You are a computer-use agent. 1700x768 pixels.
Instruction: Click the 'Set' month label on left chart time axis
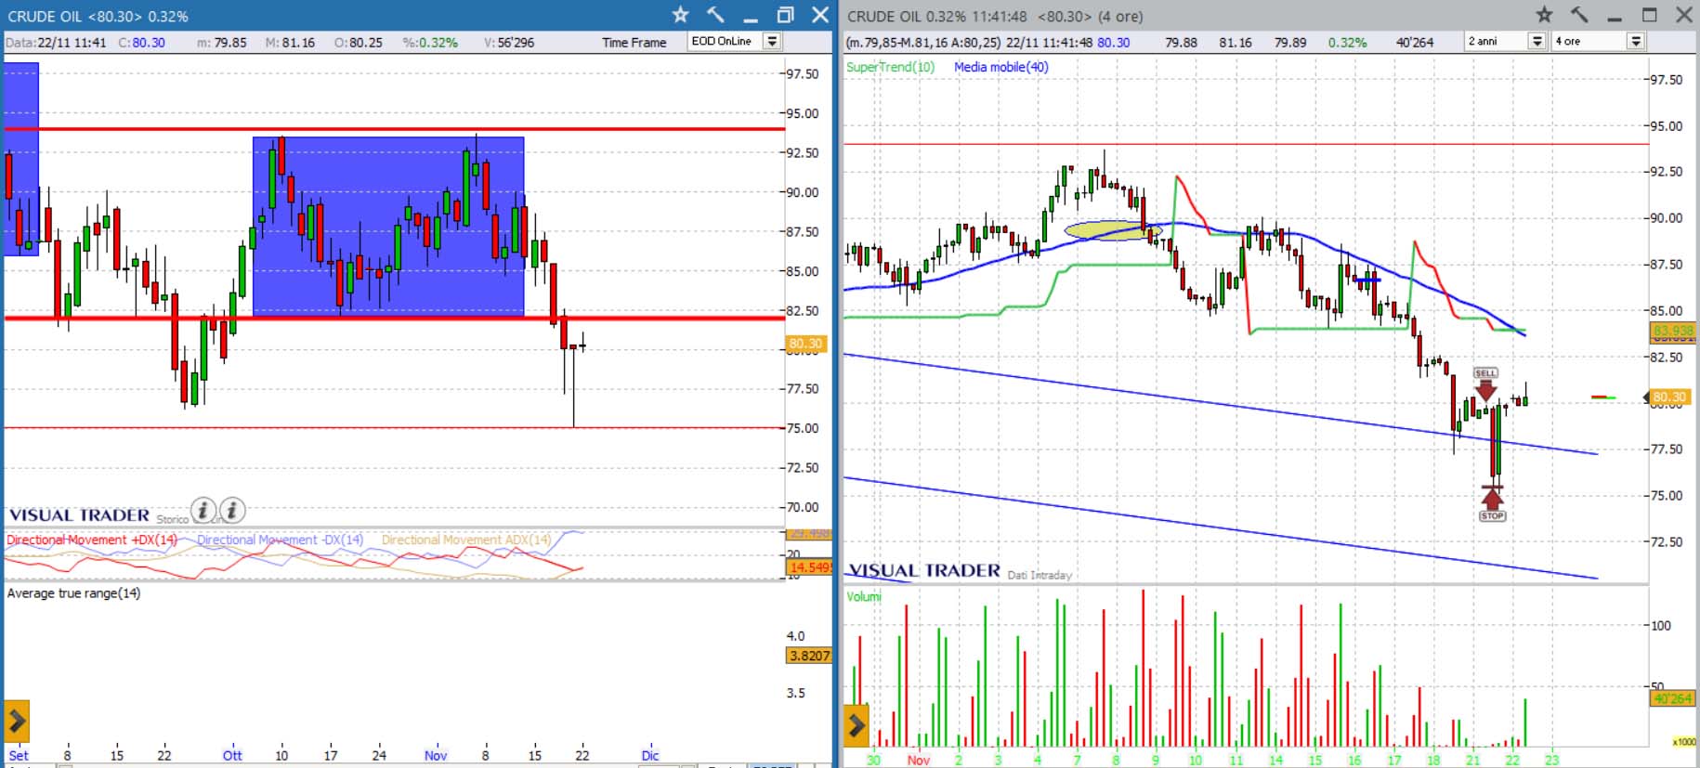tap(19, 755)
